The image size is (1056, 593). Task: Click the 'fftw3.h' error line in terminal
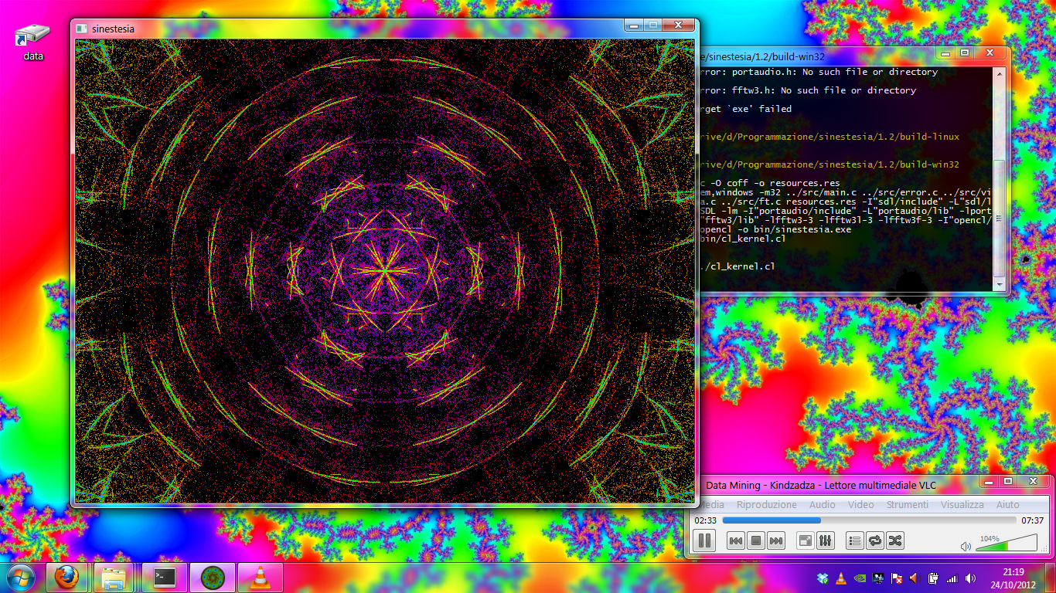(x=807, y=90)
